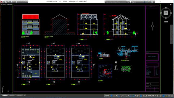Open the Snap settings dropdown arrow
This screenshot has height=98, width=174.
(116, 96)
